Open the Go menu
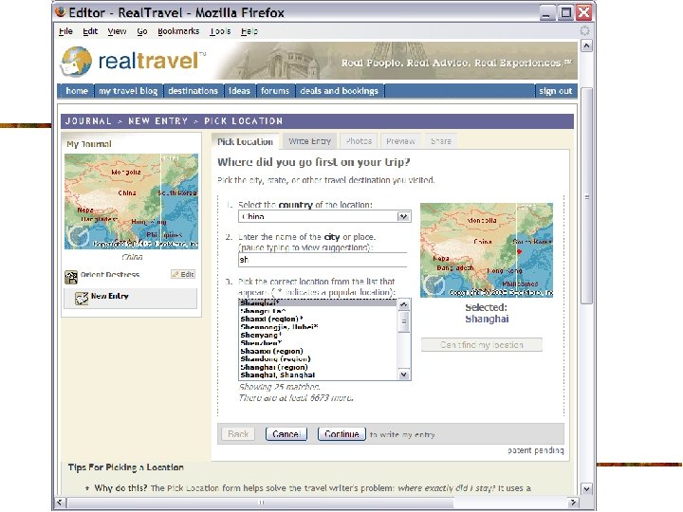 [142, 31]
